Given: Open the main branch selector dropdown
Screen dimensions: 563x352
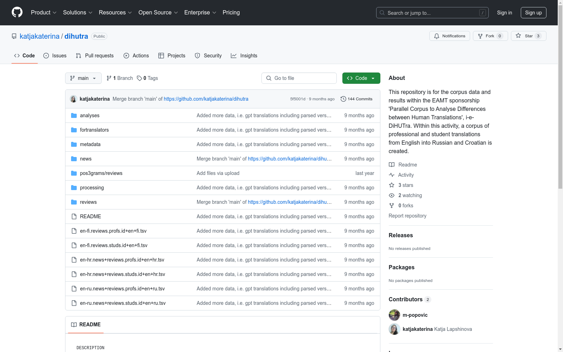Looking at the screenshot, I should (83, 78).
